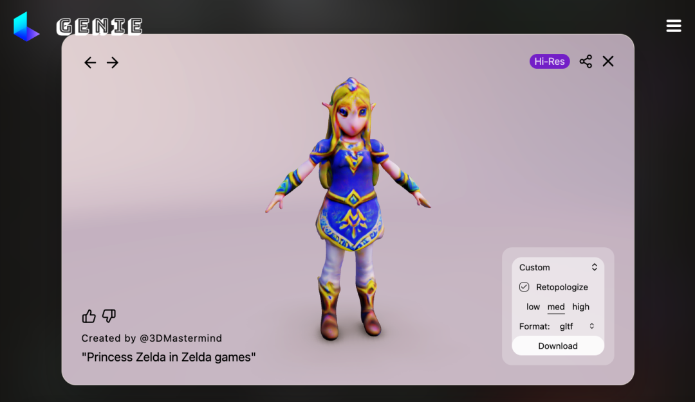This screenshot has width=695, height=402.
Task: Click the Princess Zelda 3D model
Action: (348, 208)
